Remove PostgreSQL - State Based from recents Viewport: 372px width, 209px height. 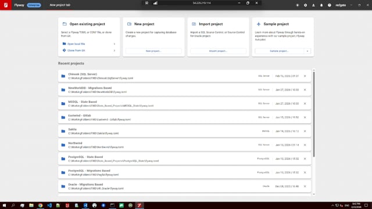point(305,158)
